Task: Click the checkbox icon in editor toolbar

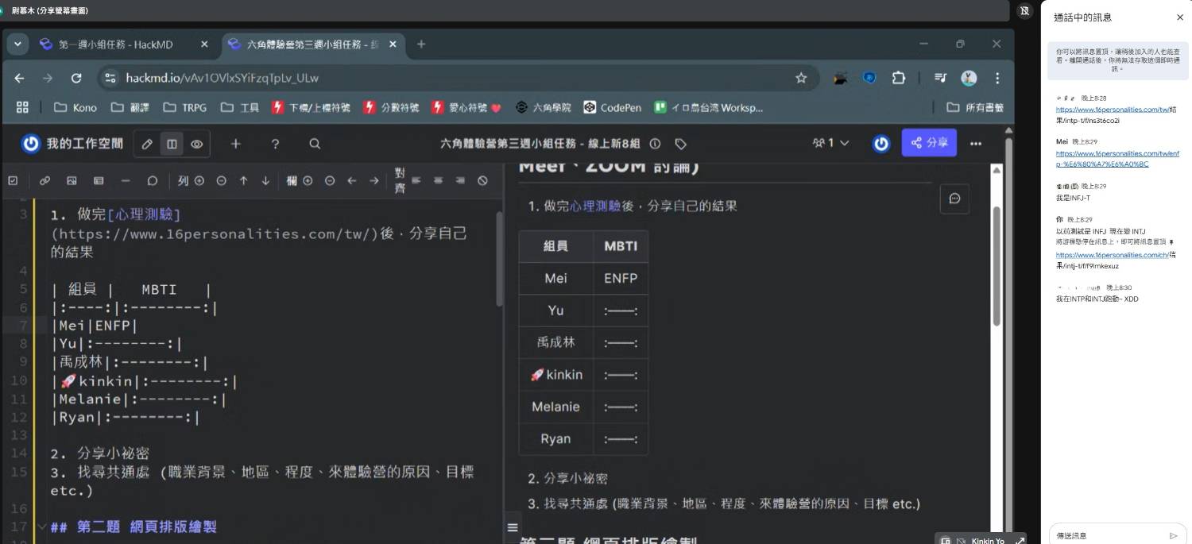Action: [x=13, y=181]
